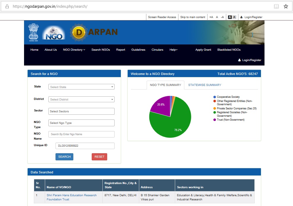Switch to NGO TYPE SUMMARY tab

point(166,85)
